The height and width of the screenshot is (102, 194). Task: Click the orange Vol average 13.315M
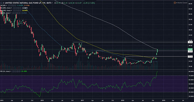[27, 5]
